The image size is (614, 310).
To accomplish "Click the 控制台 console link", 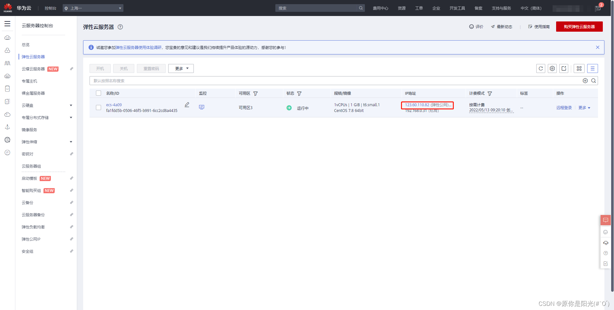I will click(x=51, y=8).
